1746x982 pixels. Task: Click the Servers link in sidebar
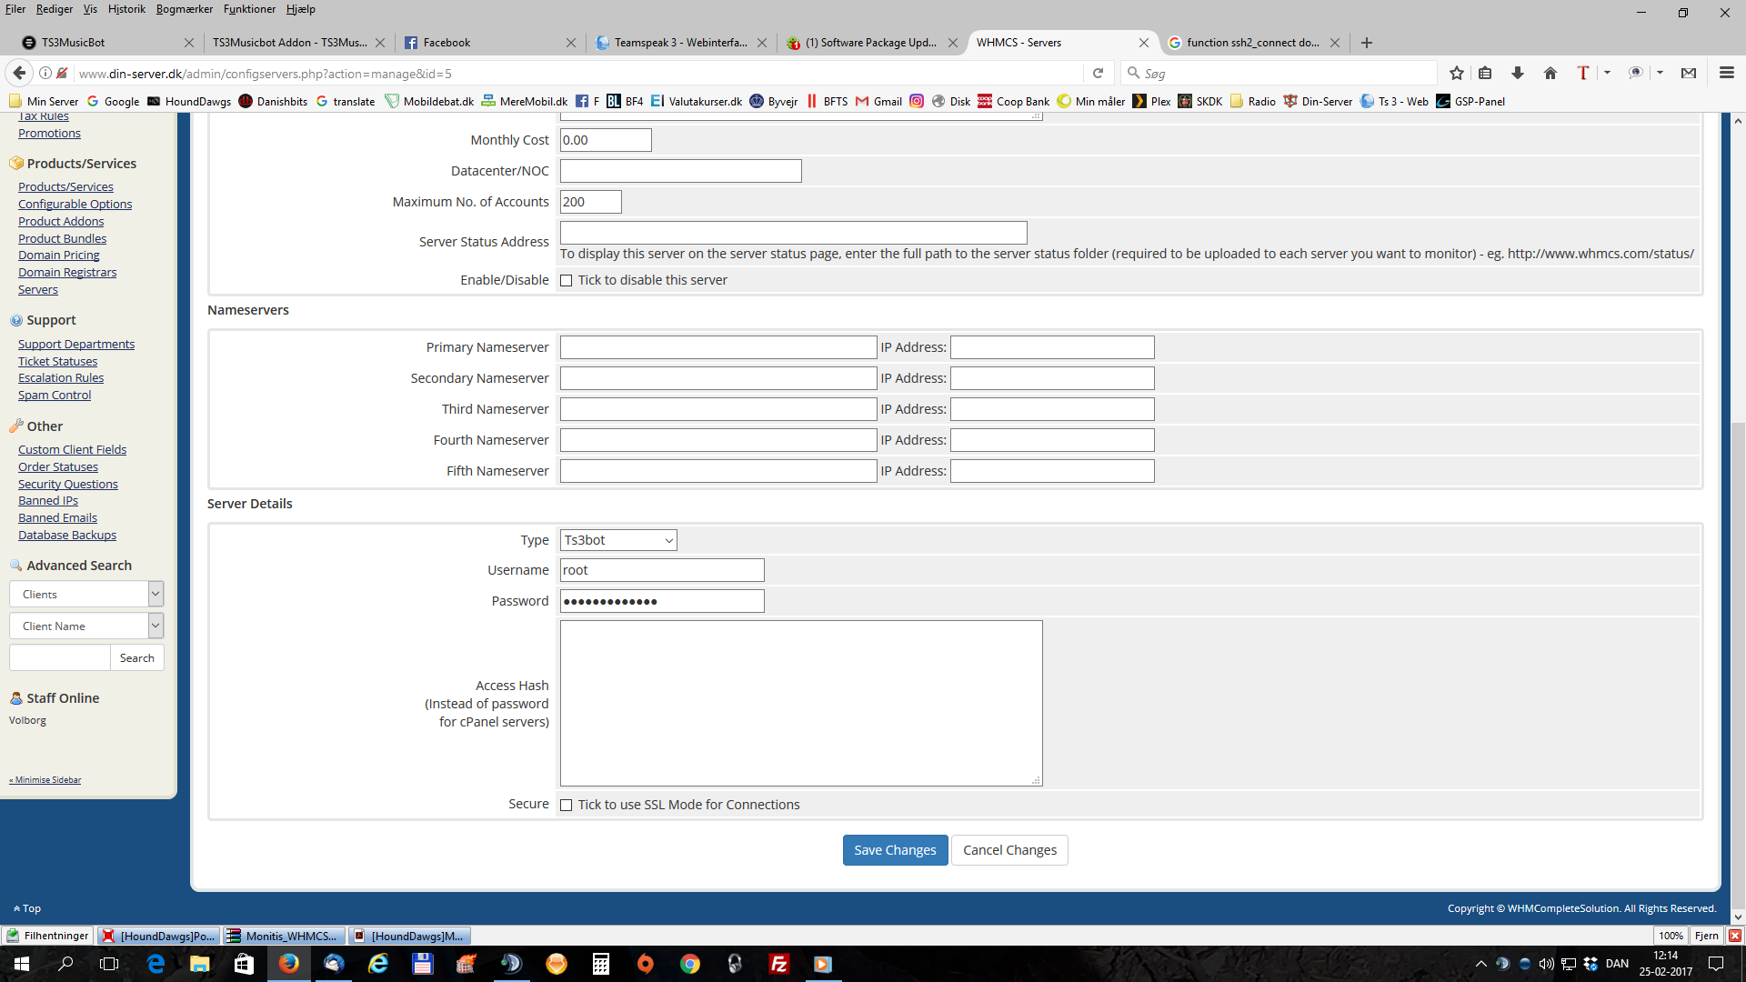click(38, 289)
